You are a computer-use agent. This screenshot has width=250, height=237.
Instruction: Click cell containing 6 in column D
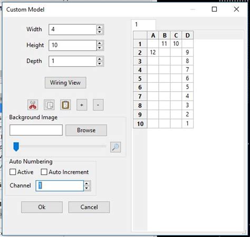tap(188, 78)
